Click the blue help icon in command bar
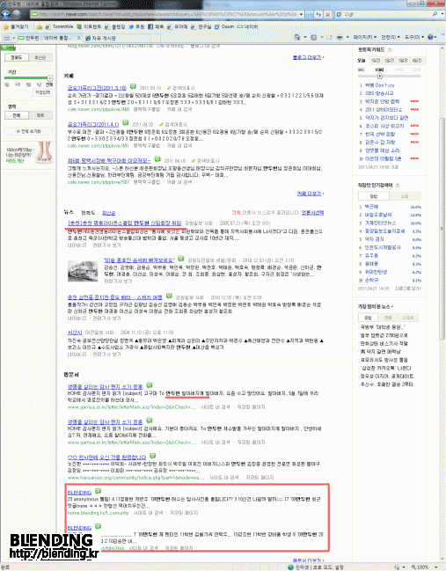The image size is (446, 571). coord(430,37)
